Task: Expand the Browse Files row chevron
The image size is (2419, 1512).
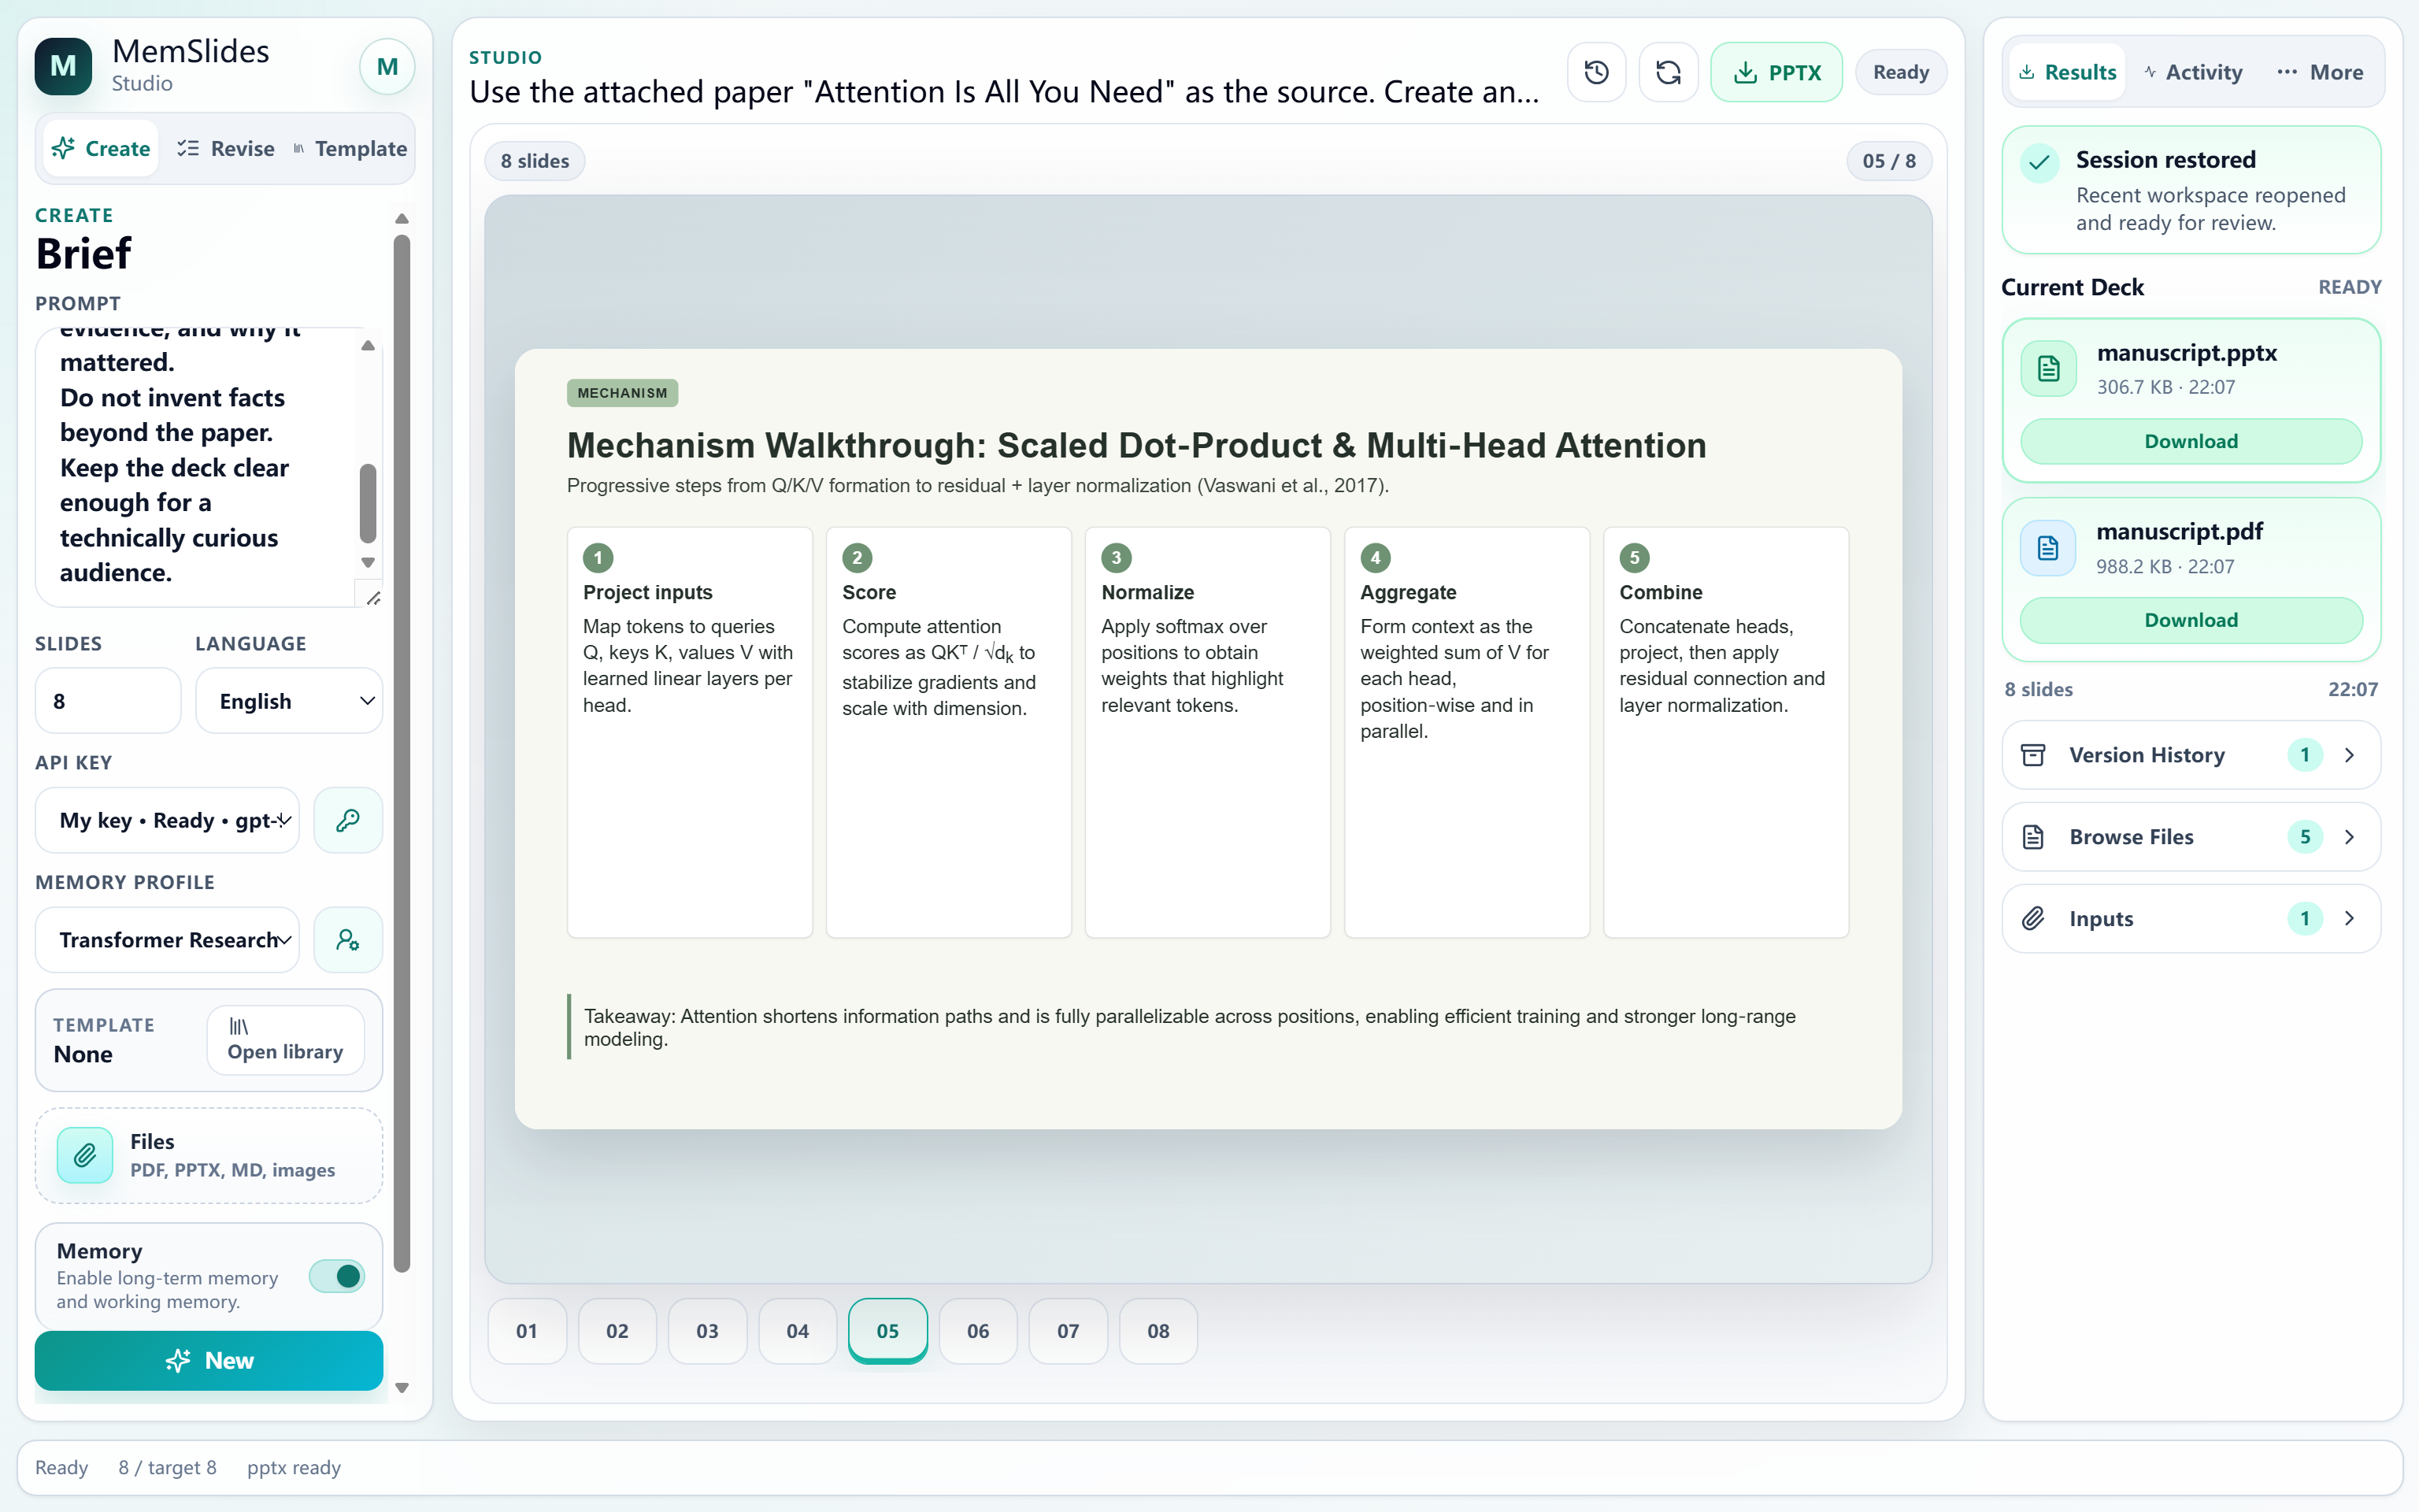Action: click(x=2349, y=837)
